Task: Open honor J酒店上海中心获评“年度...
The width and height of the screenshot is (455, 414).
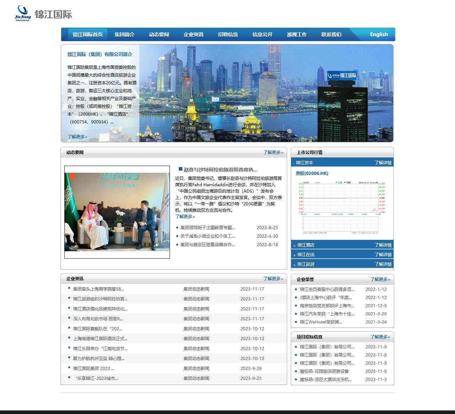Action: tap(326, 298)
